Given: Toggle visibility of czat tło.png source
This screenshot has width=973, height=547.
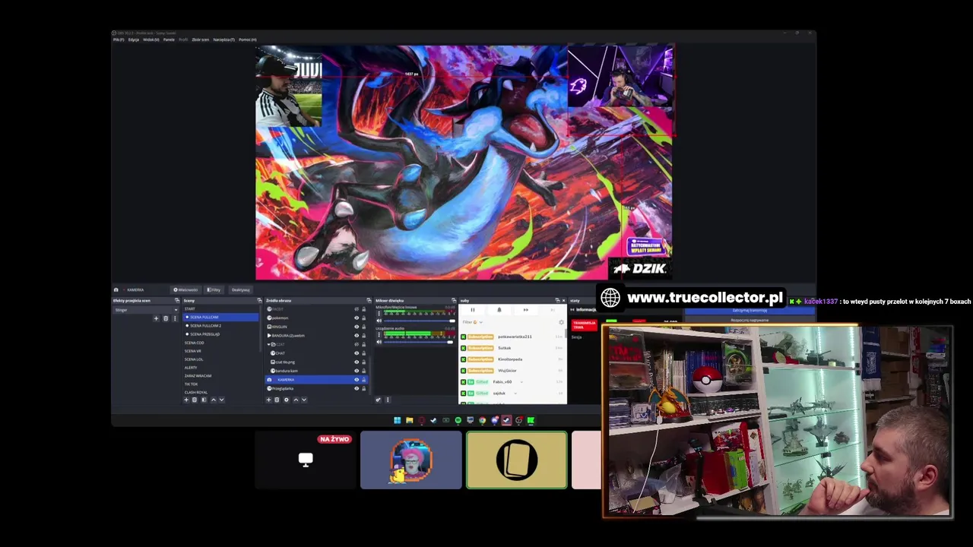Looking at the screenshot, I should point(357,362).
